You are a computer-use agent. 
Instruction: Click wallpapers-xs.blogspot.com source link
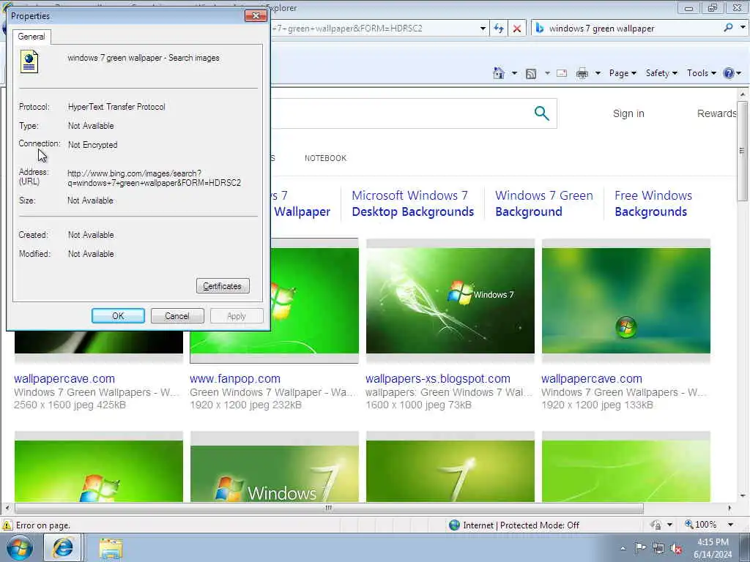coord(438,379)
